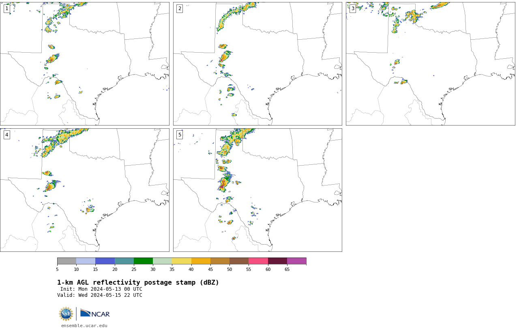The image size is (519, 330).
Task: Click the yellow 35-40 dBZ swatch
Action: tap(182, 261)
